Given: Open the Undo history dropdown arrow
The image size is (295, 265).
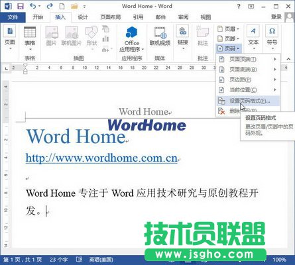Looking at the screenshot, I should (x=39, y=6).
